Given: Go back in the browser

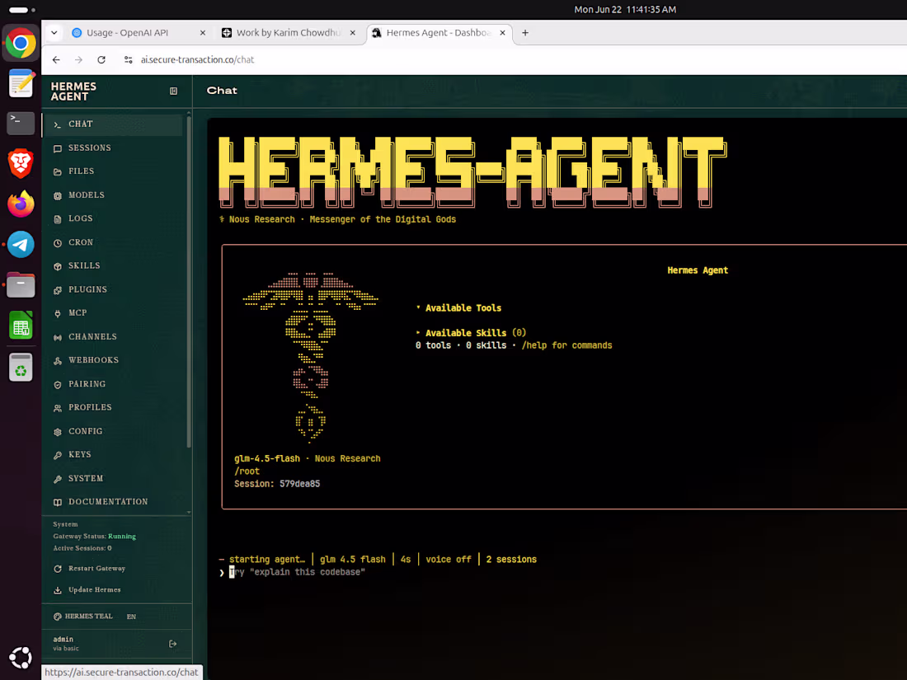Looking at the screenshot, I should coord(56,59).
